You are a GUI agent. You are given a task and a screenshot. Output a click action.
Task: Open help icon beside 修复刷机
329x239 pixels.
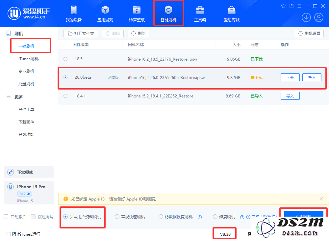[242, 217]
